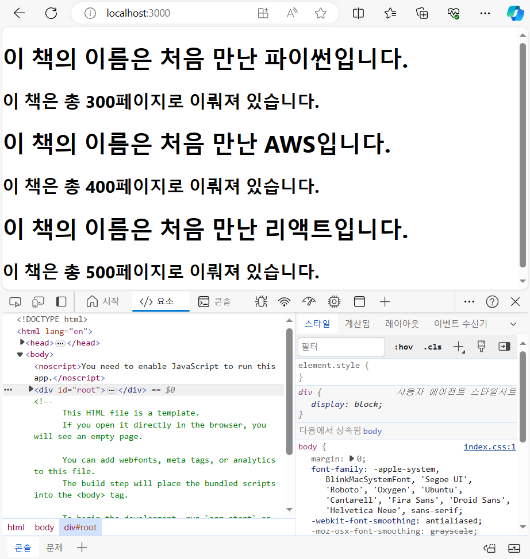Open the 이벤트 수신기 event listeners tab
This screenshot has height=559, width=530.
click(x=460, y=324)
